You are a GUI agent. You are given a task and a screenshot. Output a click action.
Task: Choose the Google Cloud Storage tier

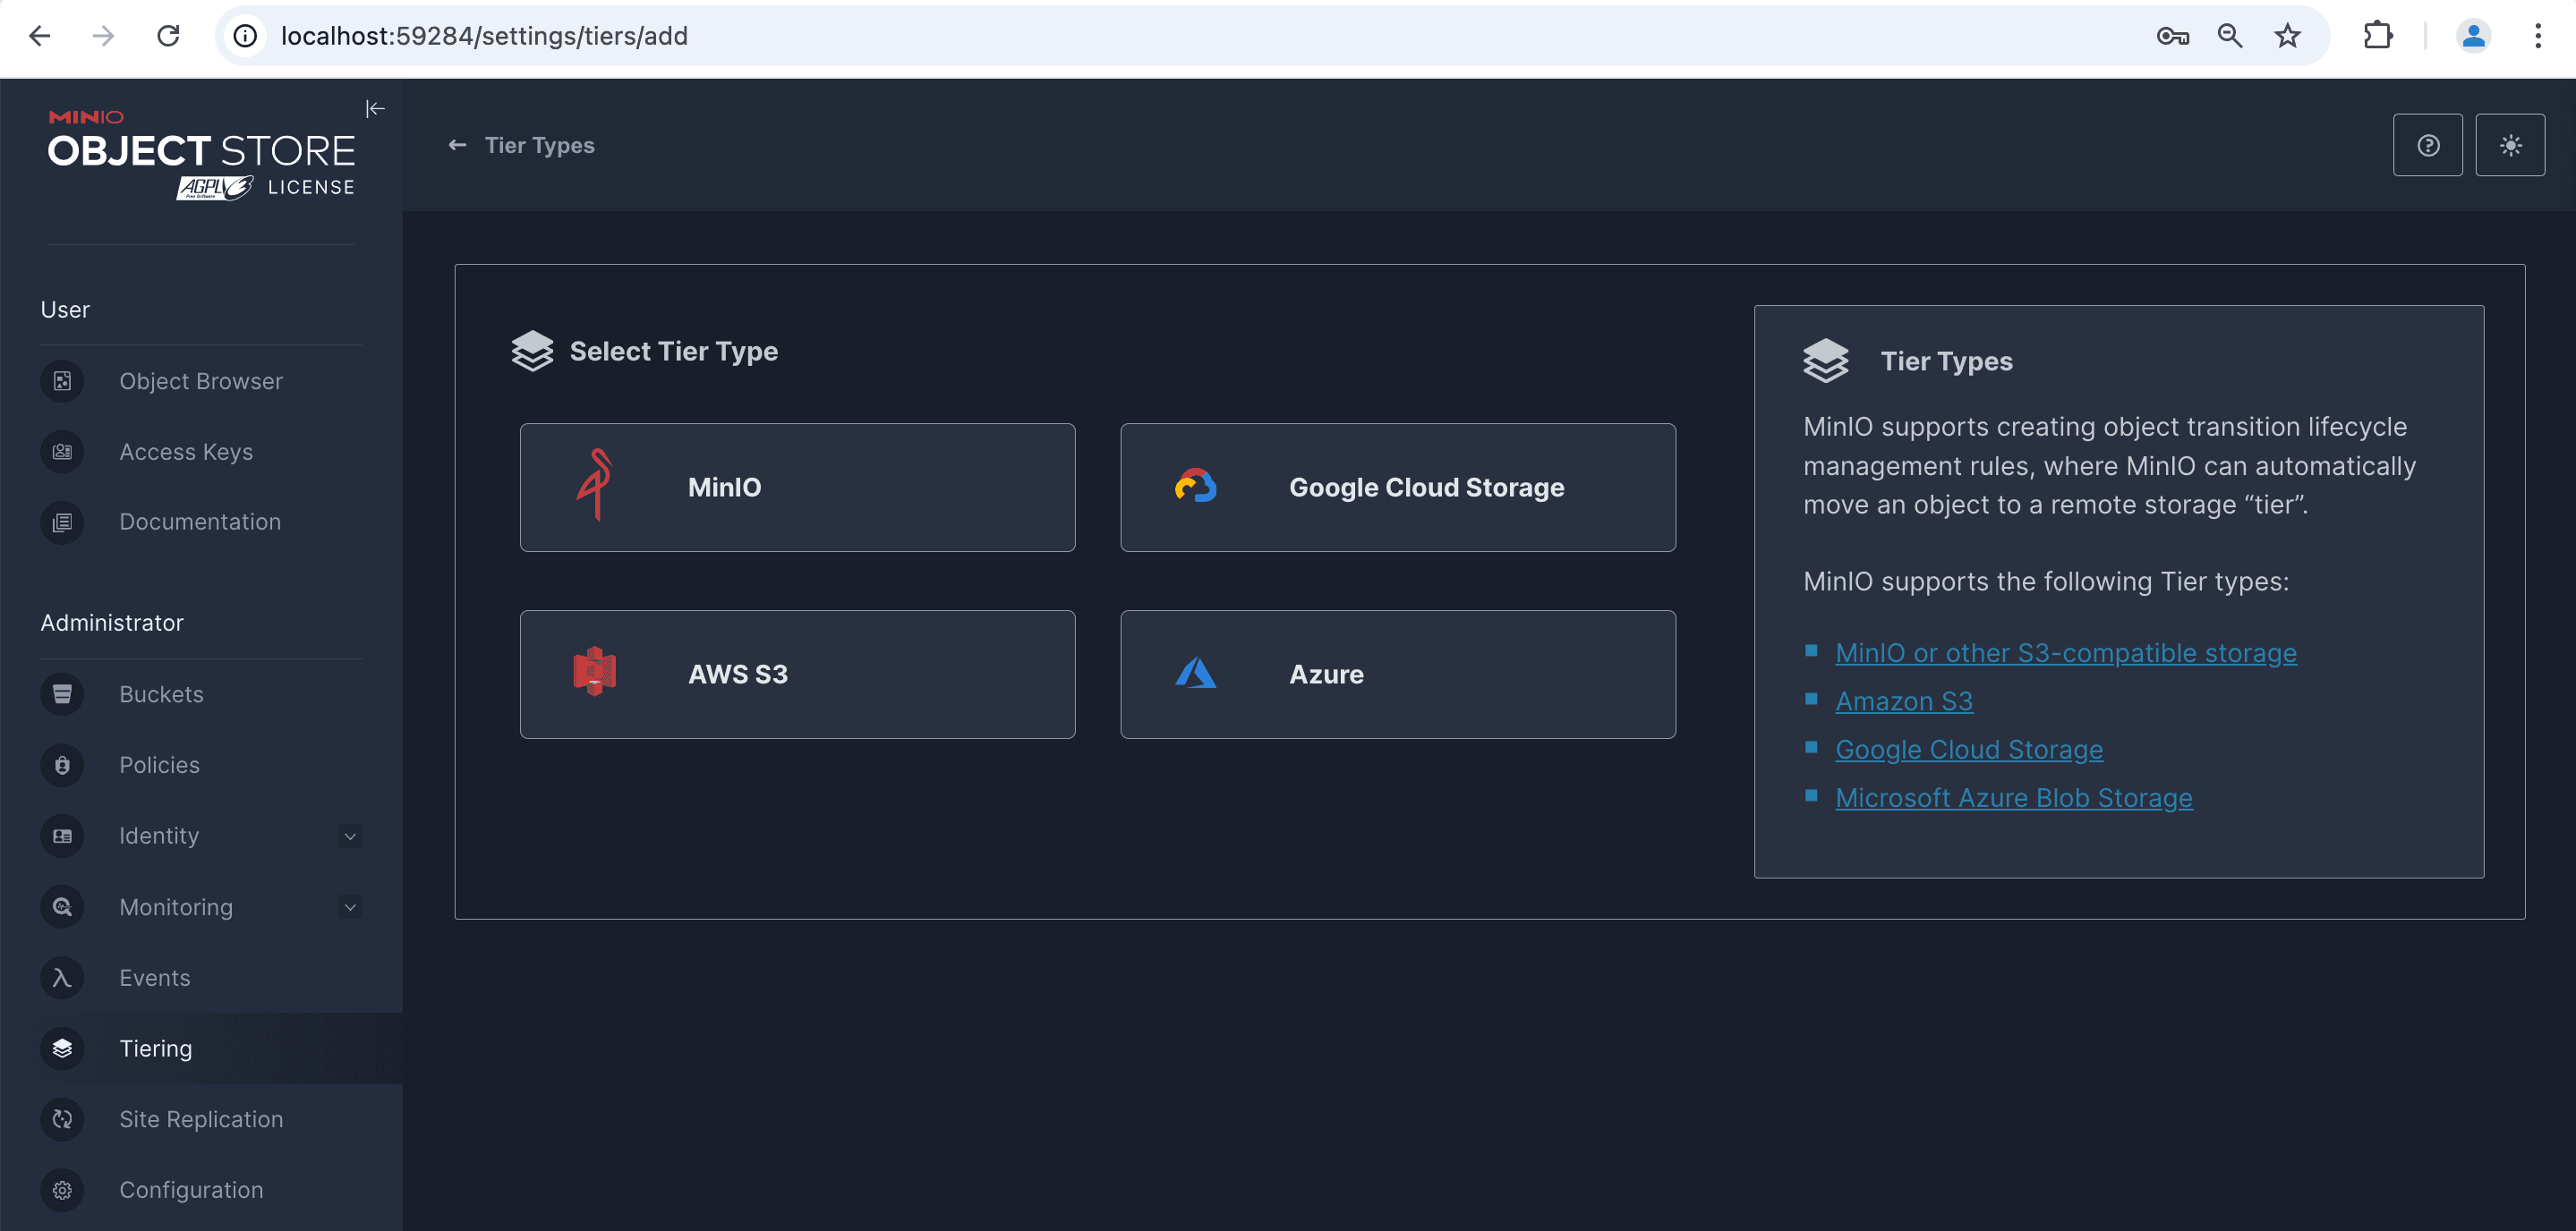(1397, 488)
